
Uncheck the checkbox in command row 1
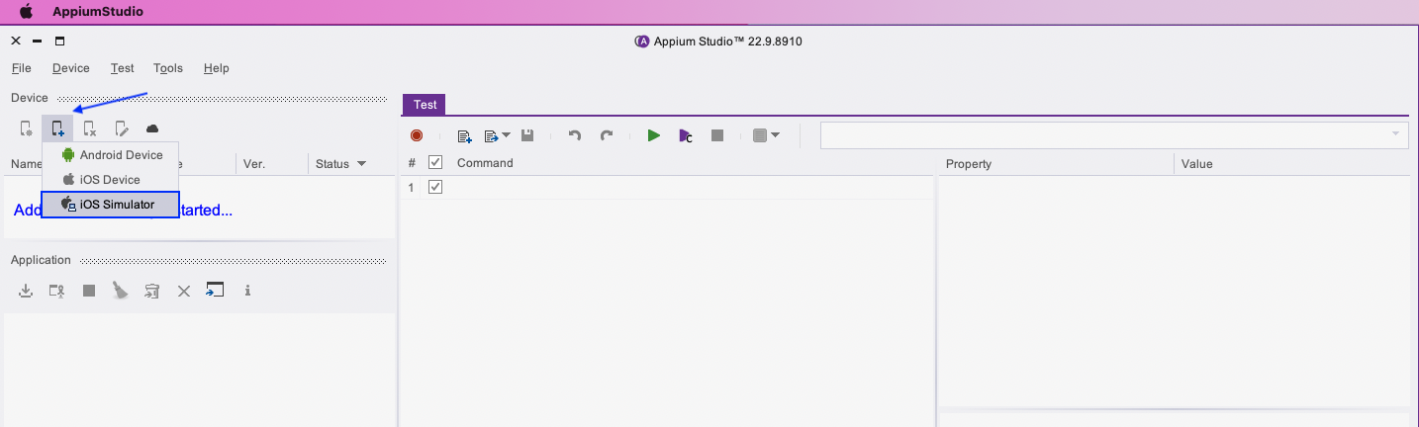435,187
